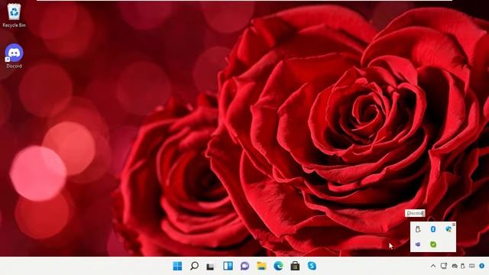Open Bluetooth icon in the overflow tray
489x275 pixels.
(x=433, y=229)
